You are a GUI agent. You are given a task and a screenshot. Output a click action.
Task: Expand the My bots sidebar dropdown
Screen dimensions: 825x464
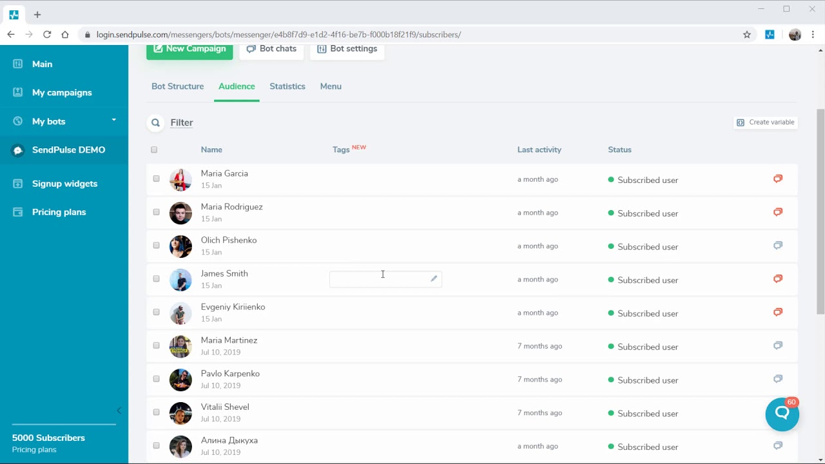(x=114, y=120)
